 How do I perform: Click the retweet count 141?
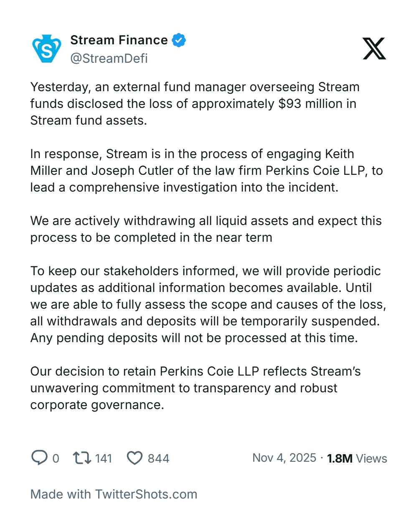104,458
